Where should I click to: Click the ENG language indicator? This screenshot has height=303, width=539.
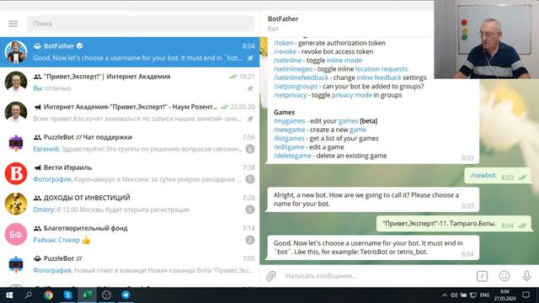485,295
